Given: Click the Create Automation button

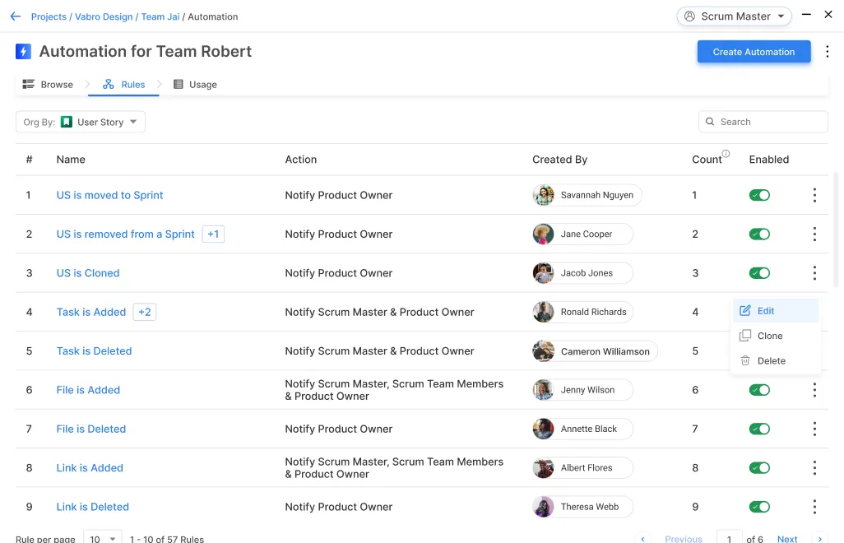Looking at the screenshot, I should (754, 52).
